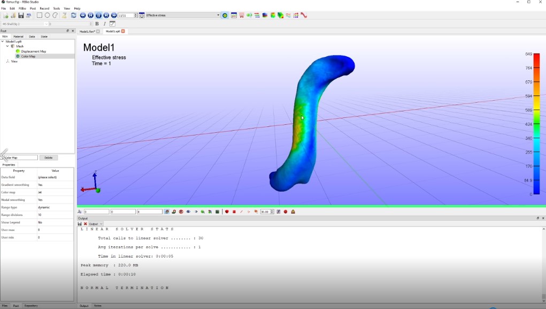Go to the first time step
This screenshot has height=309, width=546.
[91, 16]
